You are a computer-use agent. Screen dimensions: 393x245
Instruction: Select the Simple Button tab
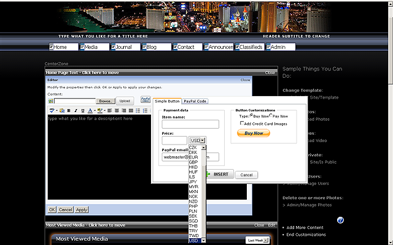[167, 101]
